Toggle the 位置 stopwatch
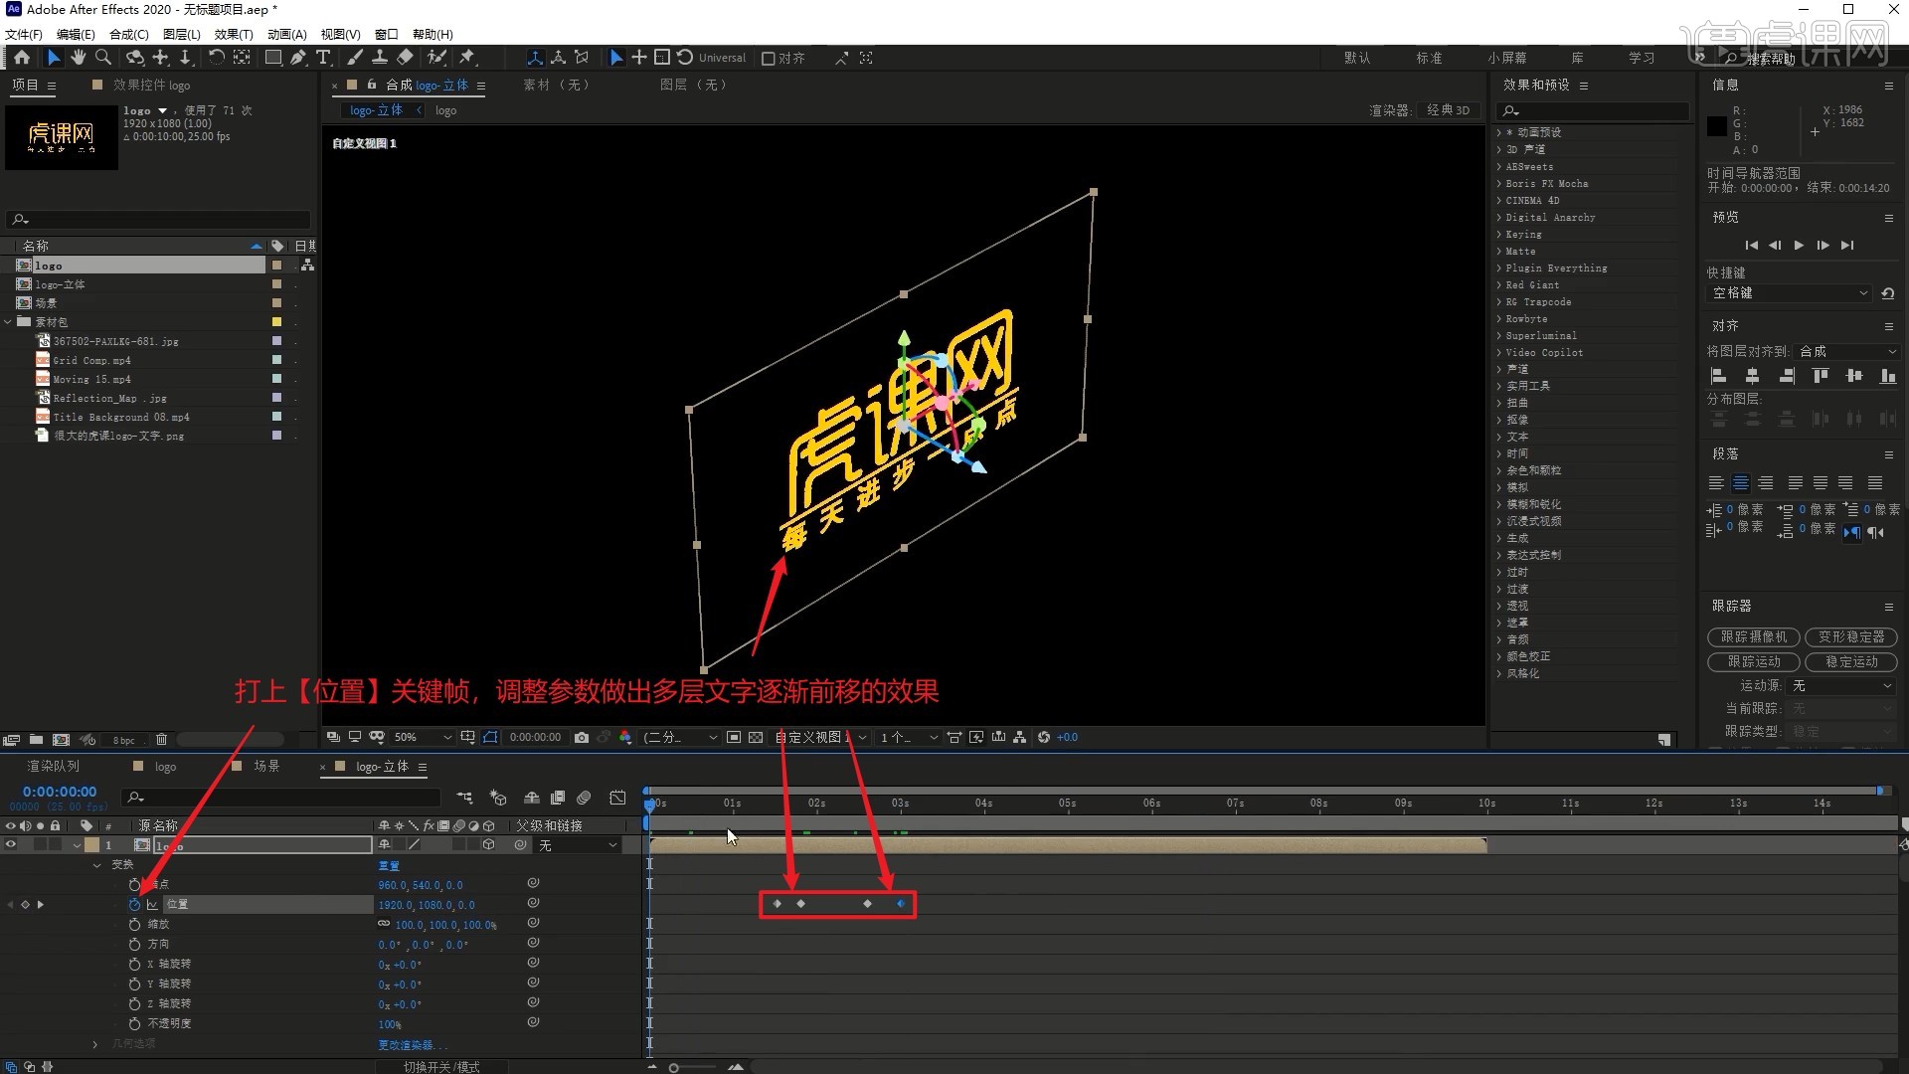Image resolution: width=1909 pixels, height=1074 pixels. 134,905
